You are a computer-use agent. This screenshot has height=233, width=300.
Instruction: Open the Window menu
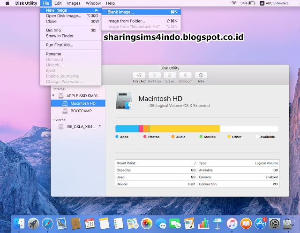click(x=93, y=3)
